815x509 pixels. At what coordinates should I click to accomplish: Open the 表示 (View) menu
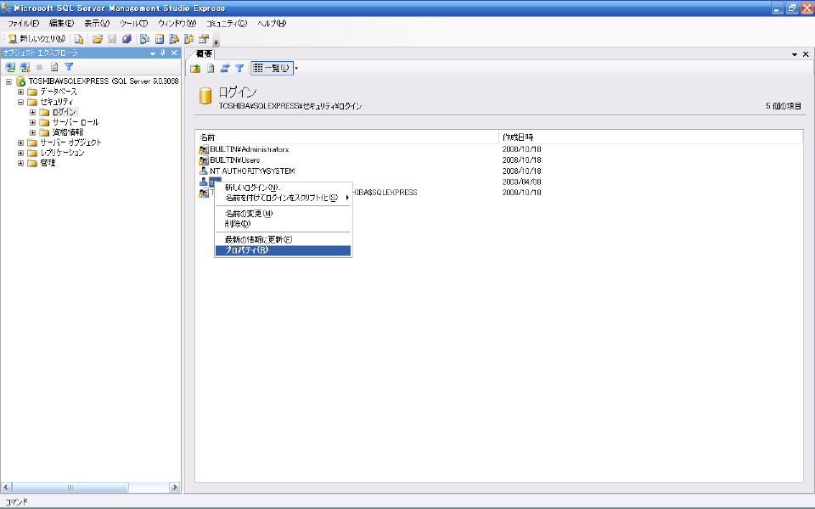(x=97, y=24)
